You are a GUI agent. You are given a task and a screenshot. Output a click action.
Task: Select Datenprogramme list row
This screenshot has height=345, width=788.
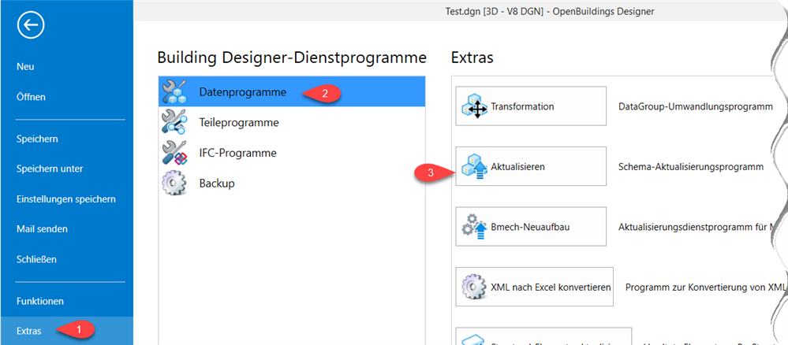292,92
